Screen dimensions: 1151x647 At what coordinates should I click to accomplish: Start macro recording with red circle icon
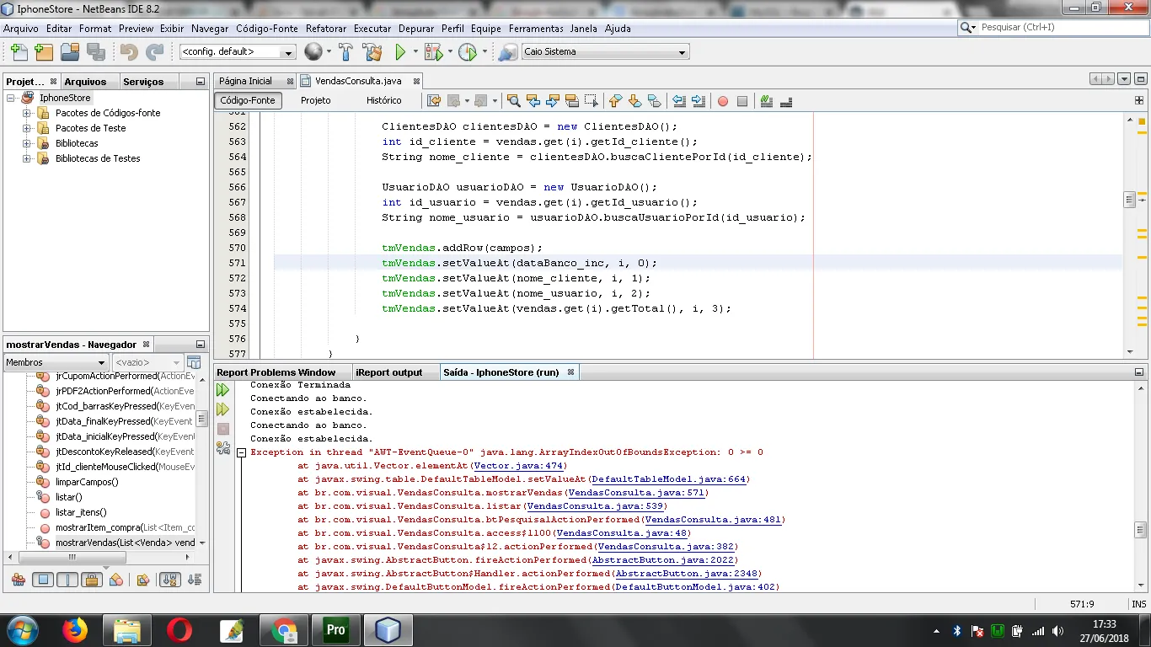(722, 101)
